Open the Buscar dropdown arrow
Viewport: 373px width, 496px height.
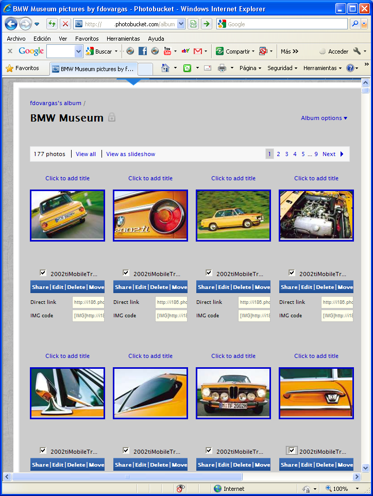[x=116, y=51]
